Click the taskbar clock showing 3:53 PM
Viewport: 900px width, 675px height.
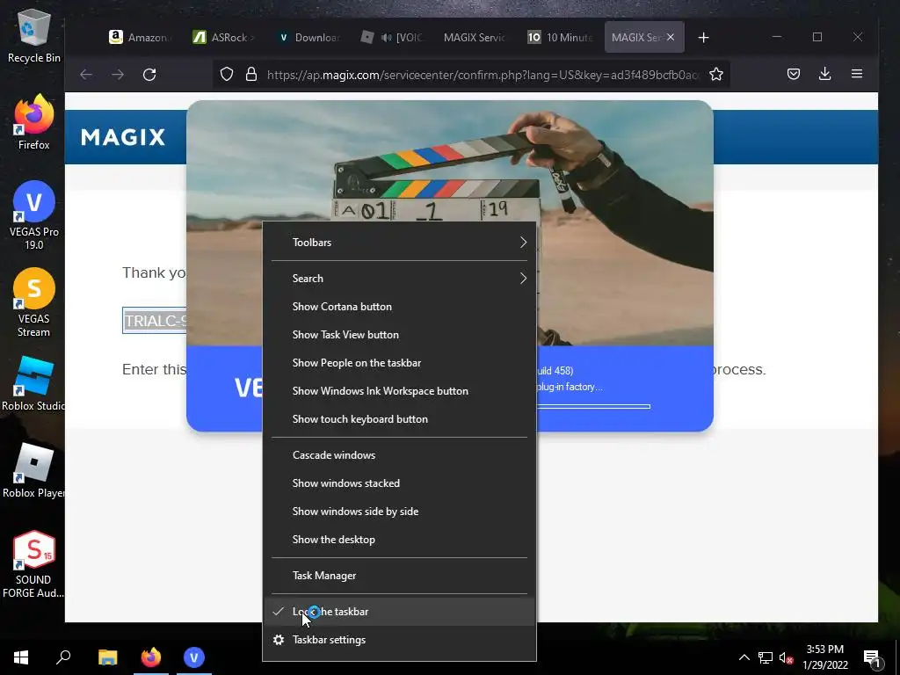(x=824, y=657)
